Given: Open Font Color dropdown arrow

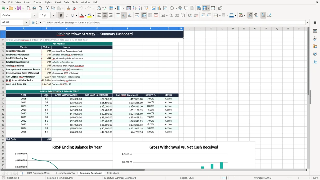Looking at the screenshot, I should point(86,15).
